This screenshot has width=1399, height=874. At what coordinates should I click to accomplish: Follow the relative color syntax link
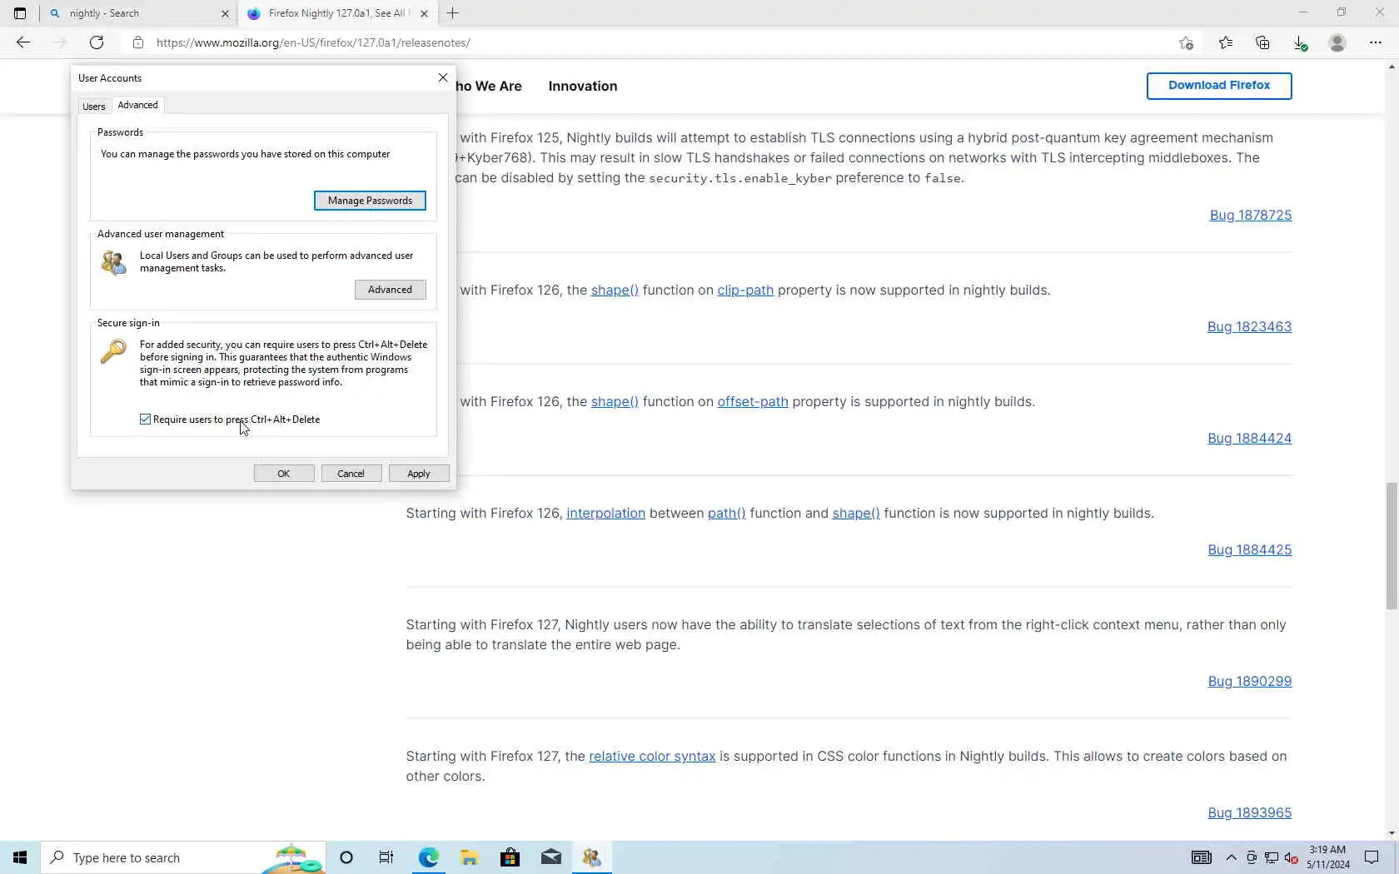pyautogui.click(x=652, y=756)
